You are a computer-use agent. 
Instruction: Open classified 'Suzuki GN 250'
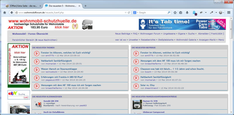[x=51, y=101]
